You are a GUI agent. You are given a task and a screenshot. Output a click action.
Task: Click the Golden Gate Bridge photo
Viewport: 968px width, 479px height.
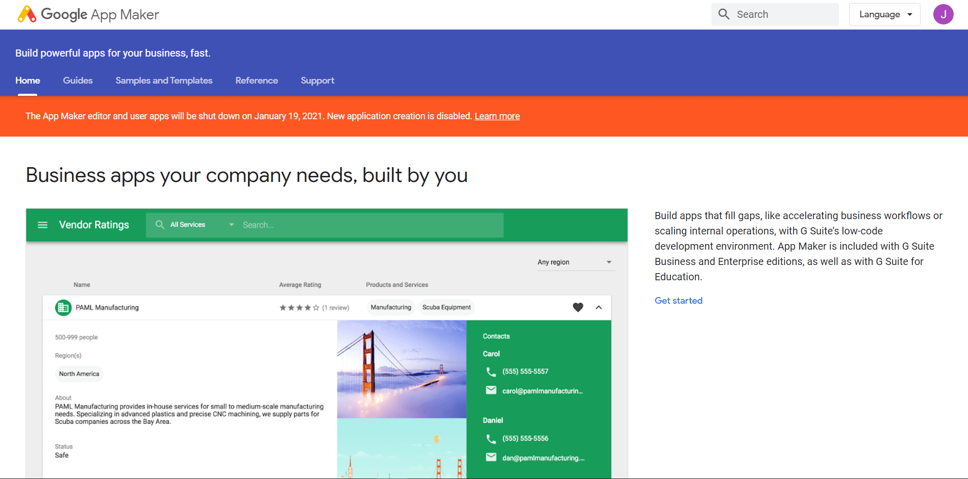[x=402, y=369]
